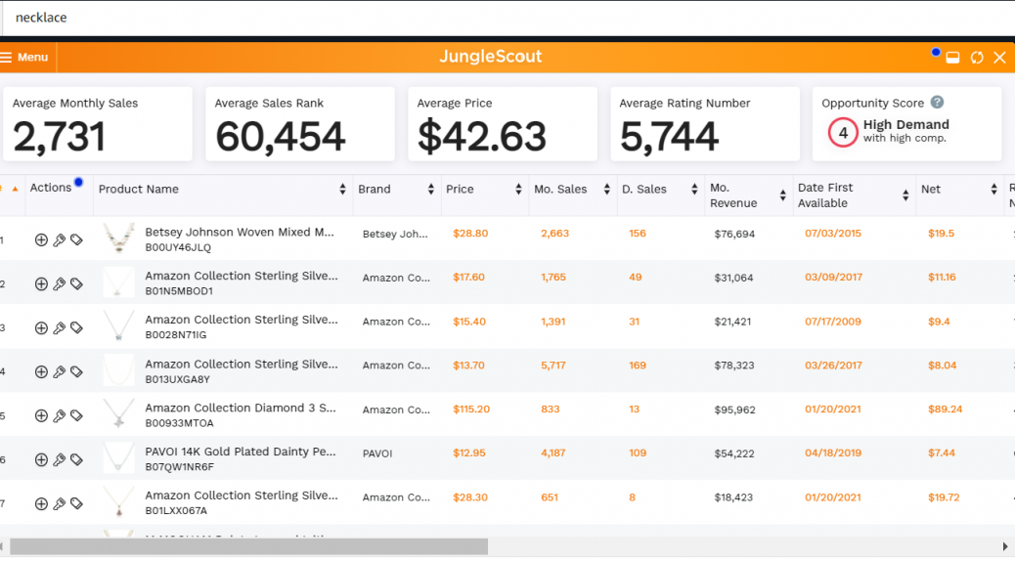Screen dimensions: 1015x561
Task: Click pin icon for B013UXGA8Y row
Action: [x=59, y=372]
